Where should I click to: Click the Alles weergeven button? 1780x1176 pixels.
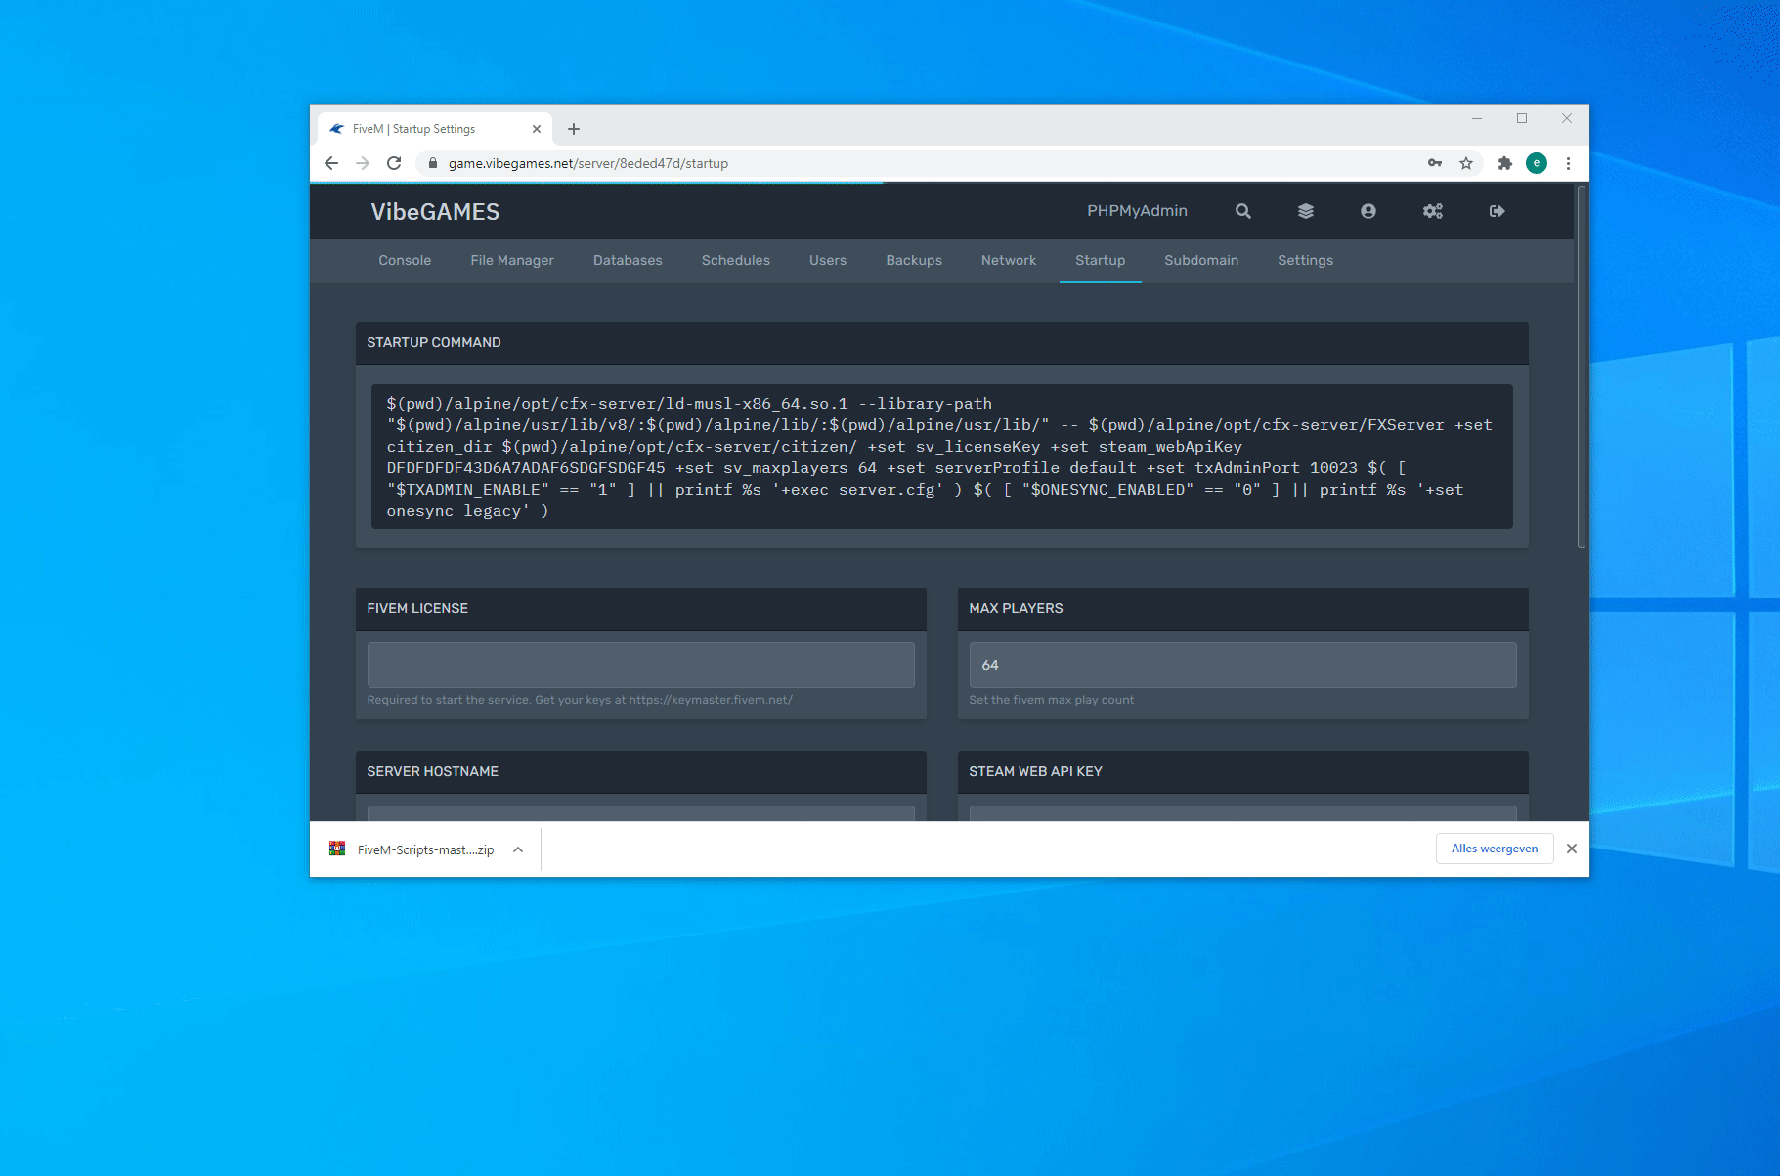coord(1495,849)
